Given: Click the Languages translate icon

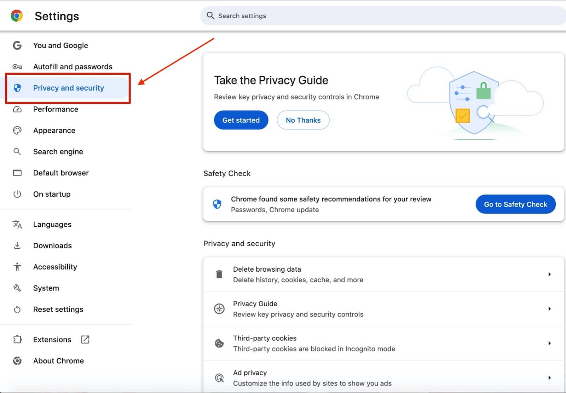Looking at the screenshot, I should pos(17,225).
